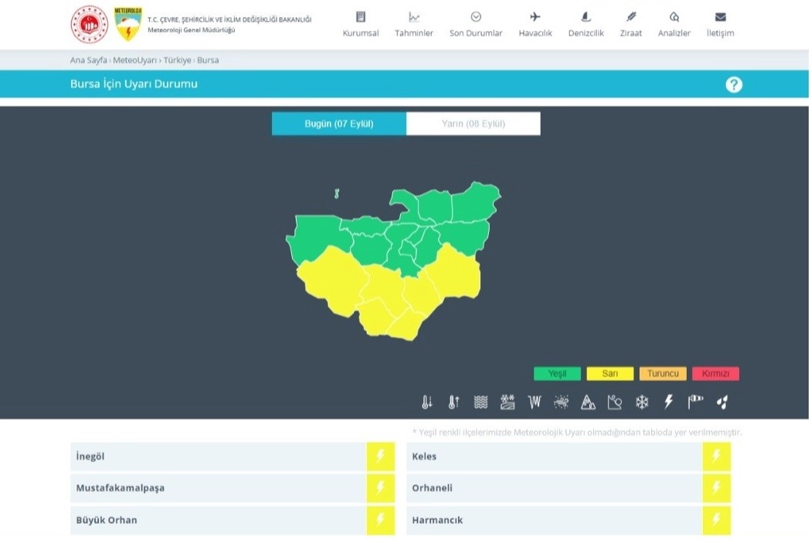Switch to Yarın (08 Eylül) tab
Image resolution: width=811 pixels, height=540 pixels.
tap(473, 123)
